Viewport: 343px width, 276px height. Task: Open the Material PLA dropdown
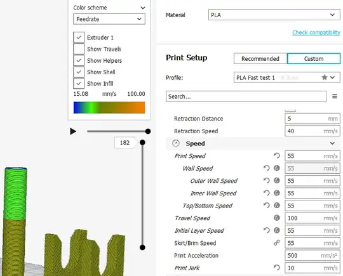[x=274, y=15]
